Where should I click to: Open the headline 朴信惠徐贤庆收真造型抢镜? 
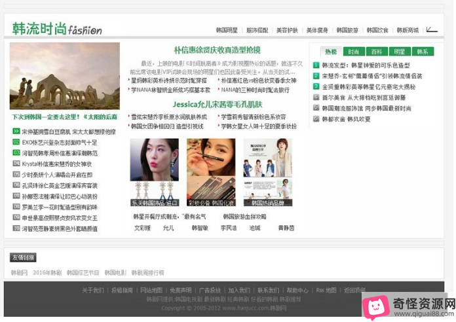(218, 50)
